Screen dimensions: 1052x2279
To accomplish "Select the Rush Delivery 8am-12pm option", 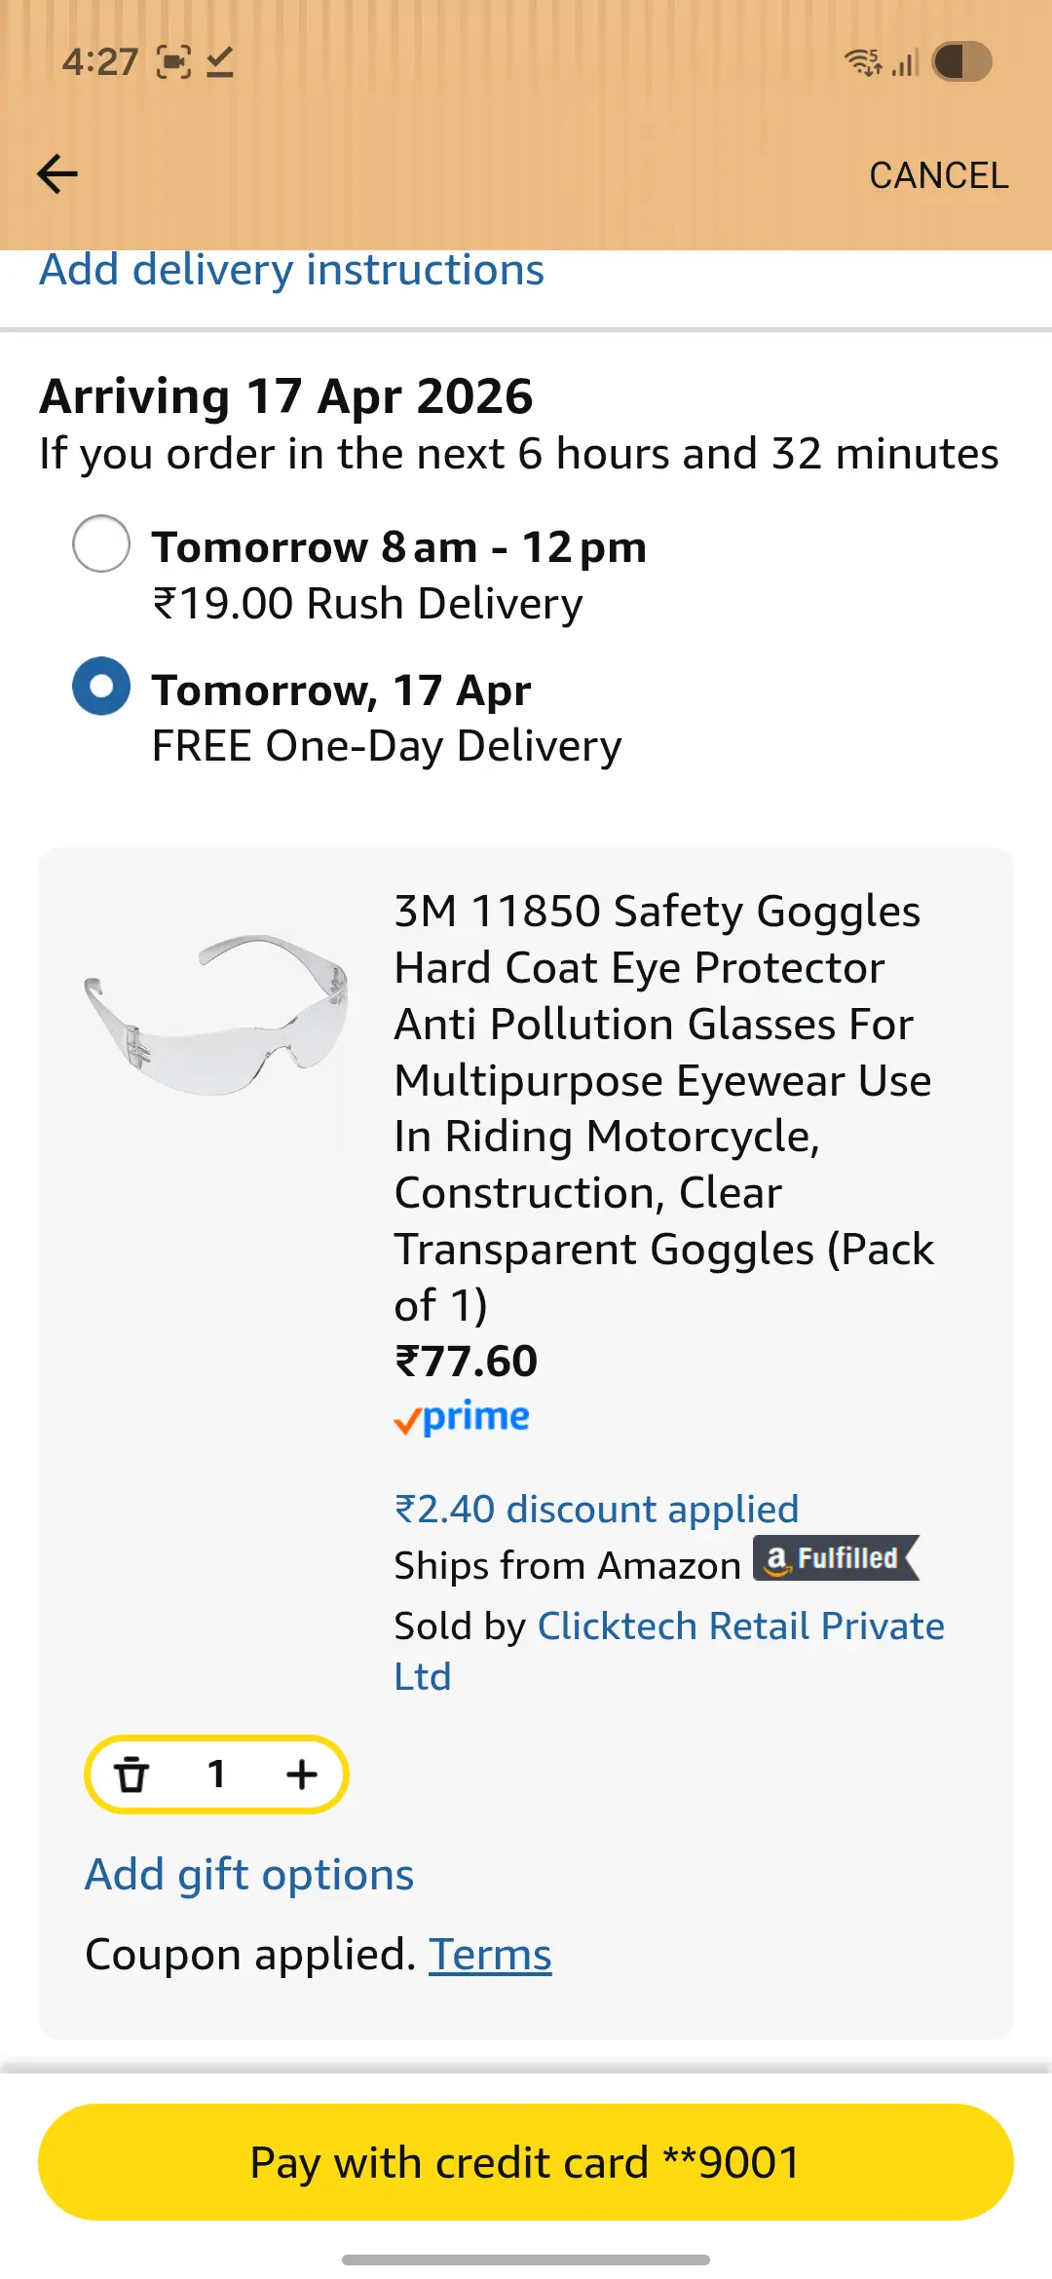I will (x=101, y=543).
